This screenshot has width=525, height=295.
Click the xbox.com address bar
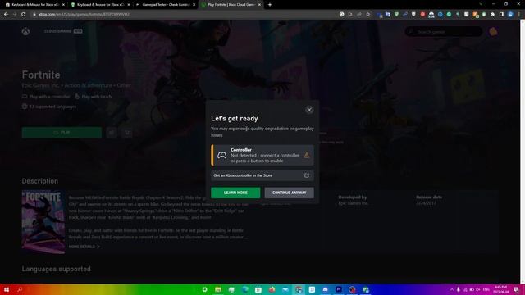(x=184, y=15)
